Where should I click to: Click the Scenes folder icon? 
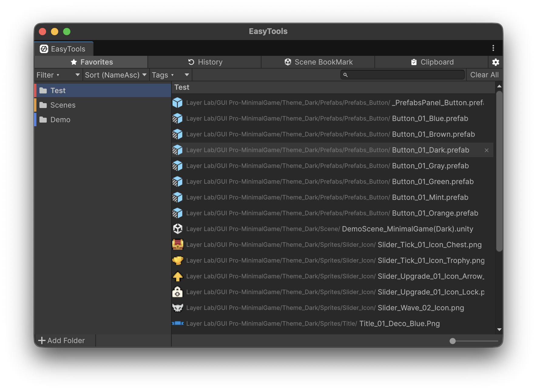click(x=43, y=105)
